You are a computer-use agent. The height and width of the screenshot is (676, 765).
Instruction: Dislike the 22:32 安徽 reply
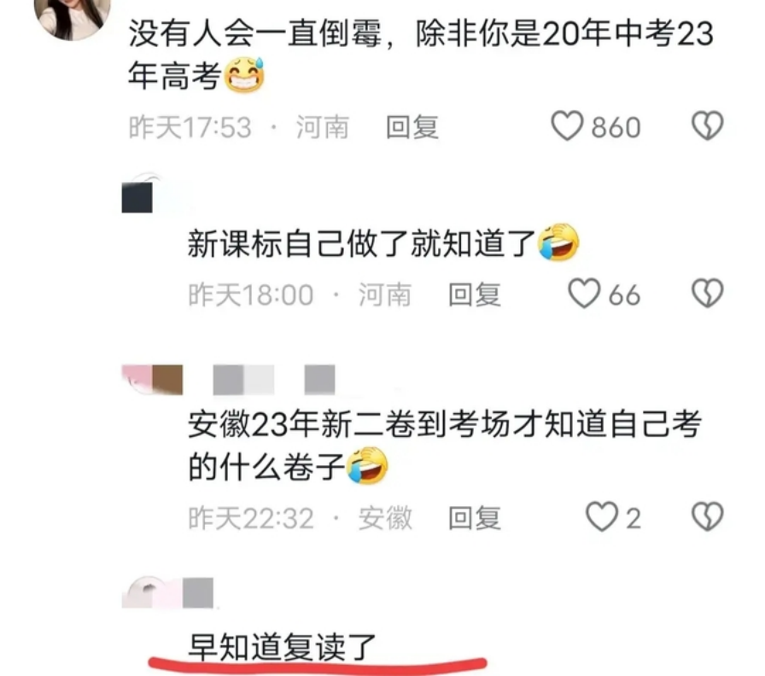click(708, 516)
